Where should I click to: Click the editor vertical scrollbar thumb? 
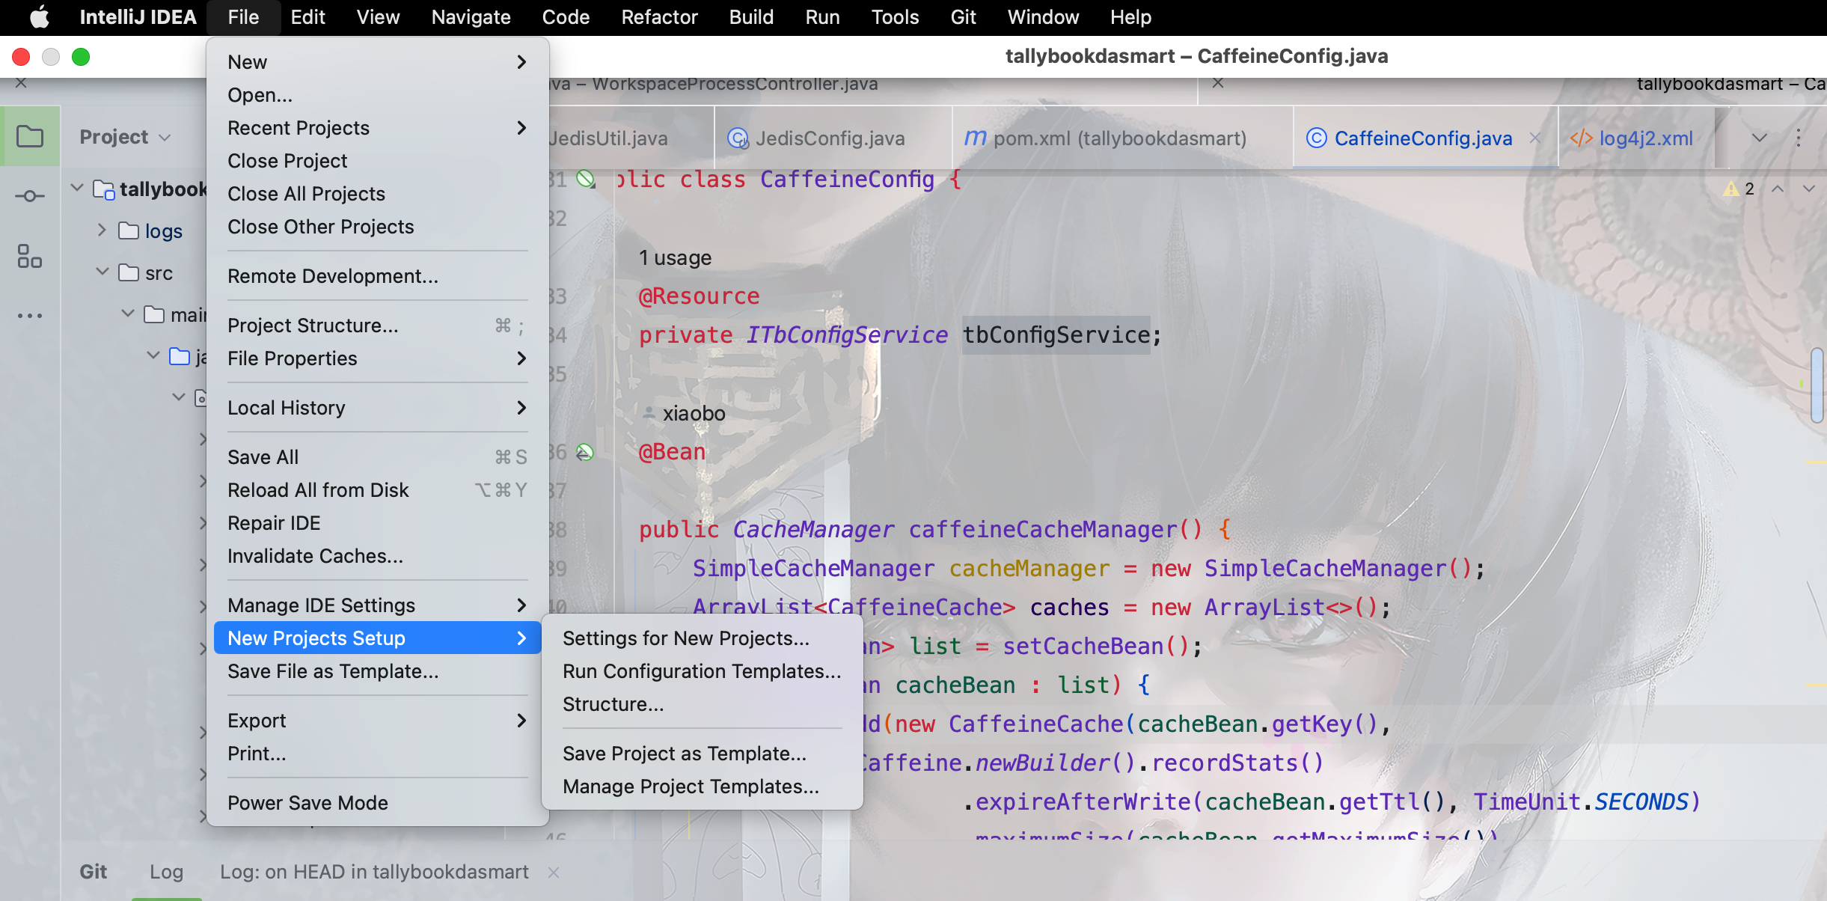pos(1817,385)
